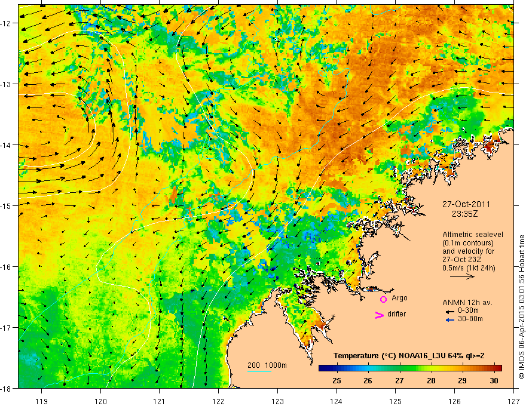Click the color bar label 26
The image size is (526, 406).
click(x=368, y=380)
